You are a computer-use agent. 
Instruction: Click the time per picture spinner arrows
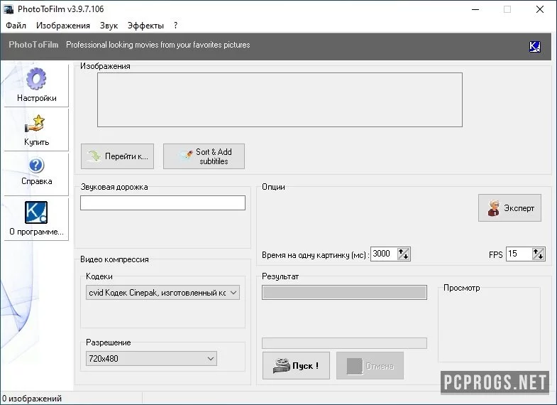[x=404, y=254]
